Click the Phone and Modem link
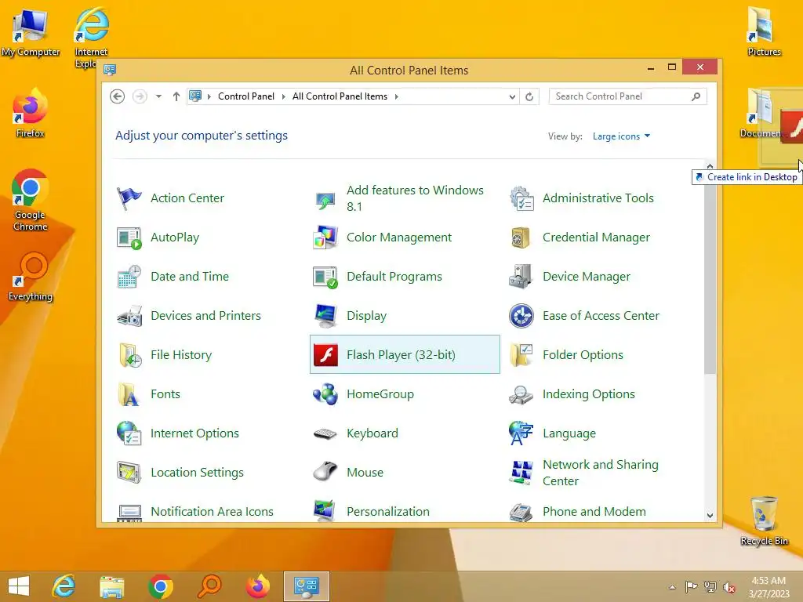 click(x=594, y=511)
